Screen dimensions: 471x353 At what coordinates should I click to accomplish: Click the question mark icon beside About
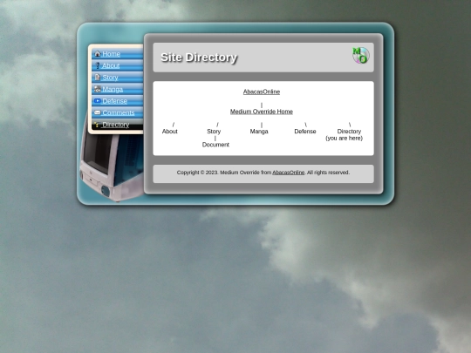pos(98,65)
